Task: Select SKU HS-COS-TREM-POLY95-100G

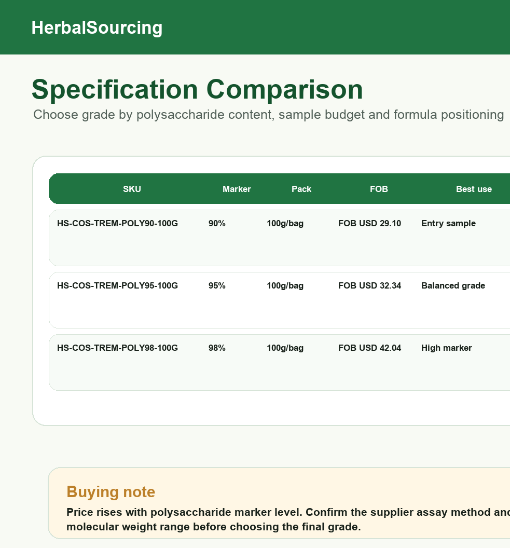Action: (117, 285)
